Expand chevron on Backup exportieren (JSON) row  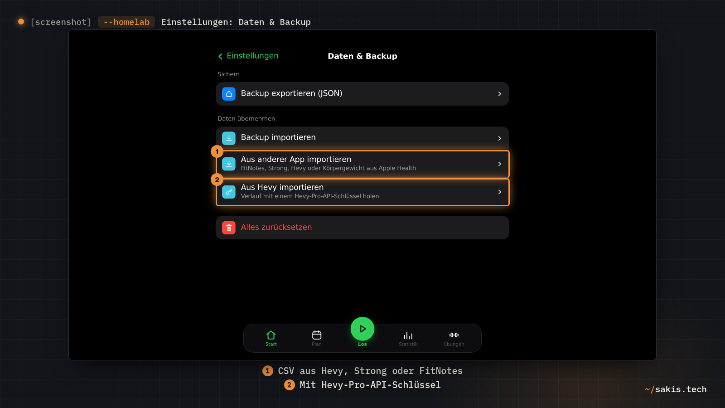coord(499,94)
